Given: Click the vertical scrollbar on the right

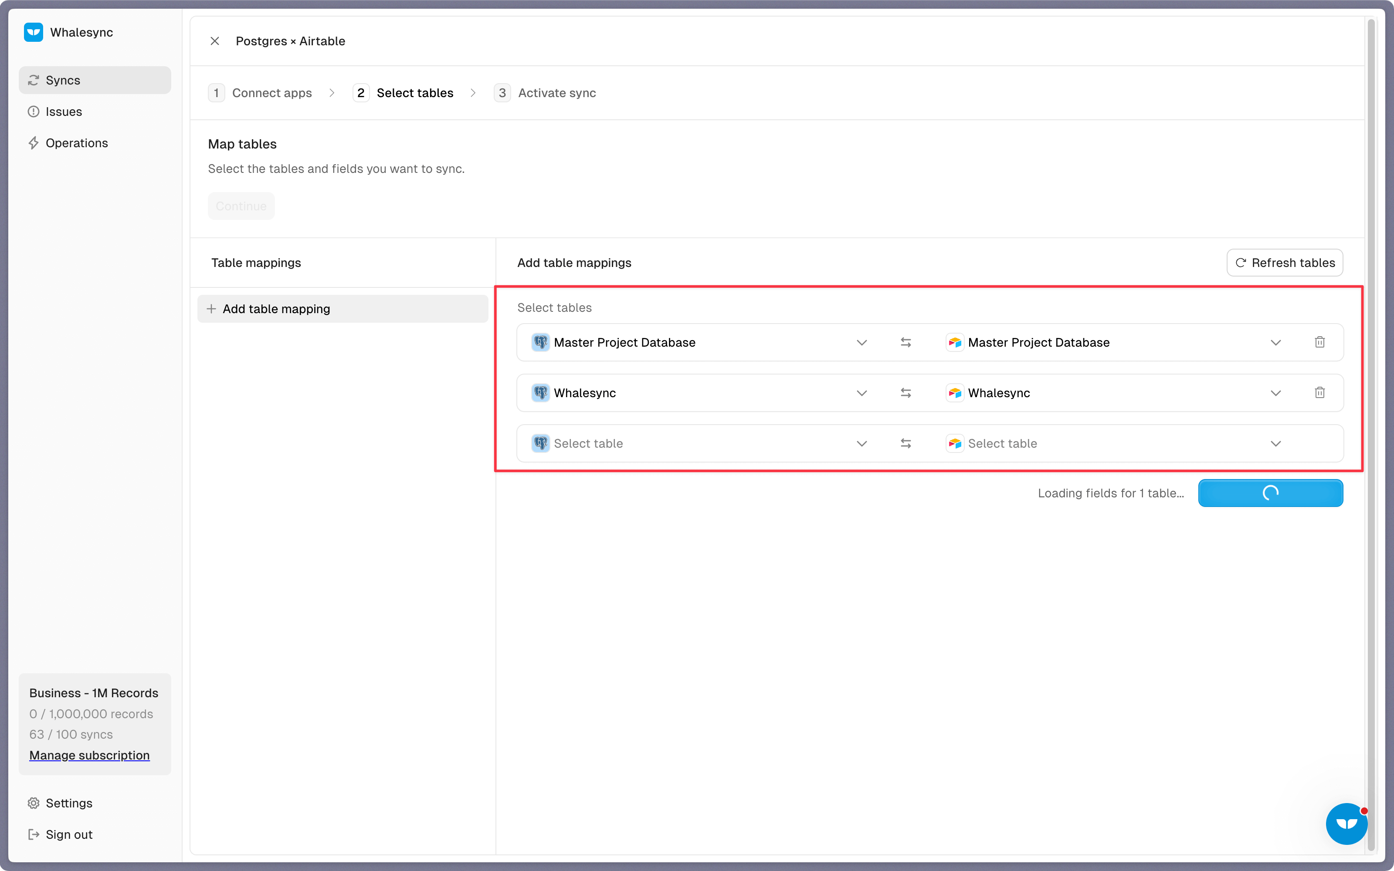Looking at the screenshot, I should [1371, 434].
